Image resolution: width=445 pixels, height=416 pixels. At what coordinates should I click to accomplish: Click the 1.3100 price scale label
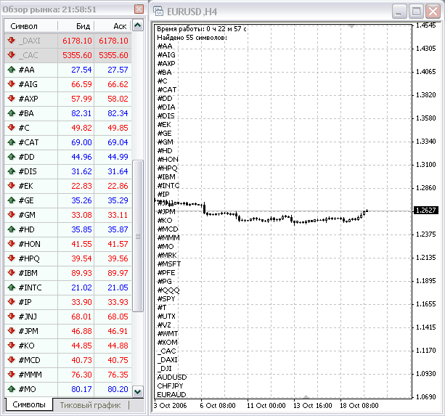pyautogui.click(x=425, y=164)
